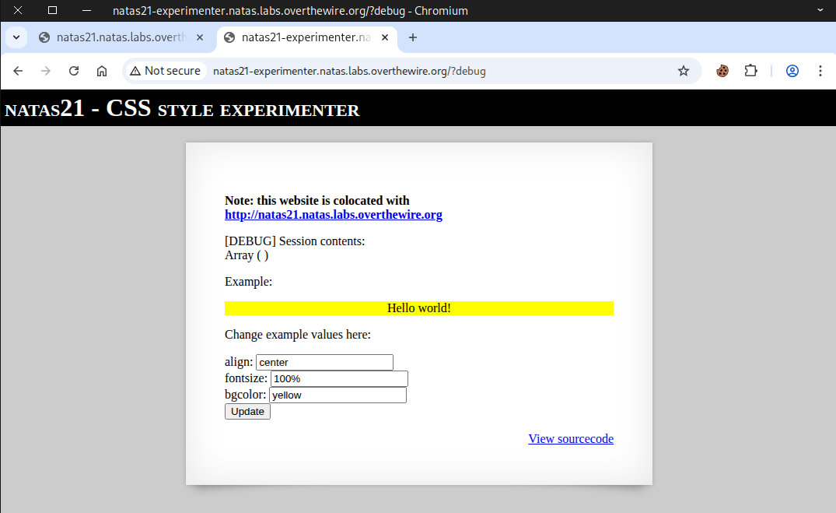
Task: Open the Extensions puzzle icon
Action: click(x=750, y=71)
